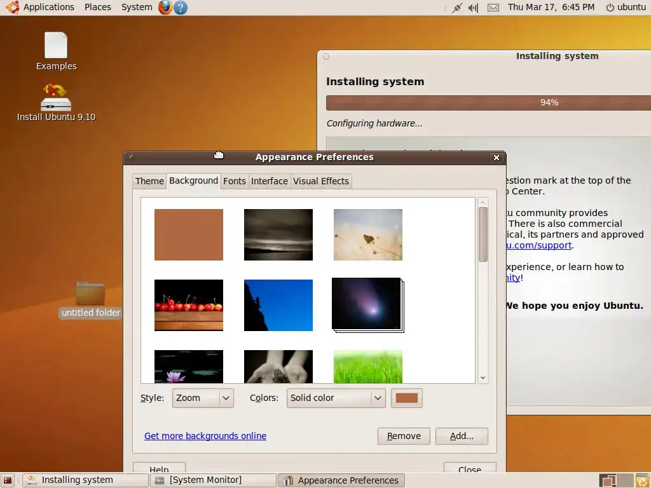The height and width of the screenshot is (488, 651).
Task: Restore the System Monitor taskbar entry
Action: click(213, 480)
